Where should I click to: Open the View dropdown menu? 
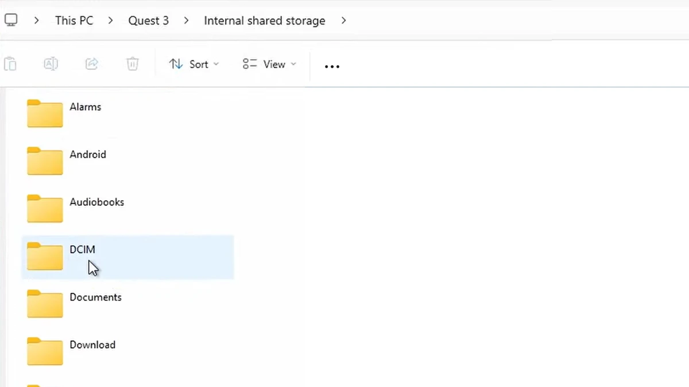coord(269,64)
